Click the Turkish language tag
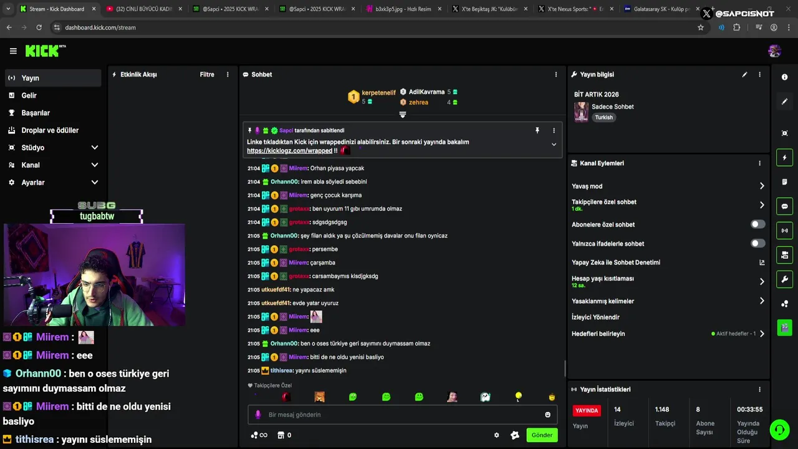Image resolution: width=798 pixels, height=449 pixels. [603, 117]
